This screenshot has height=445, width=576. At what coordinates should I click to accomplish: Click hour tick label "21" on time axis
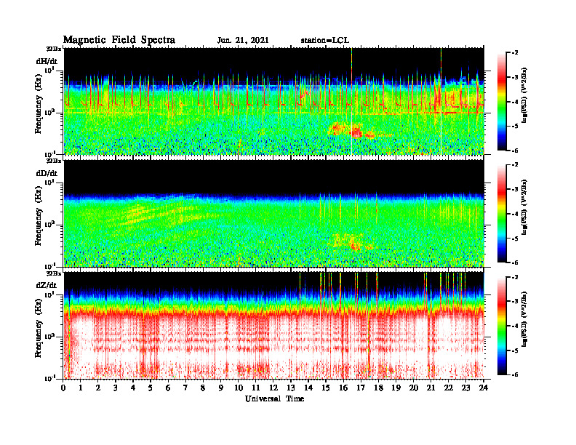431,388
